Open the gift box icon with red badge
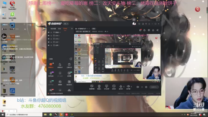 140,30
